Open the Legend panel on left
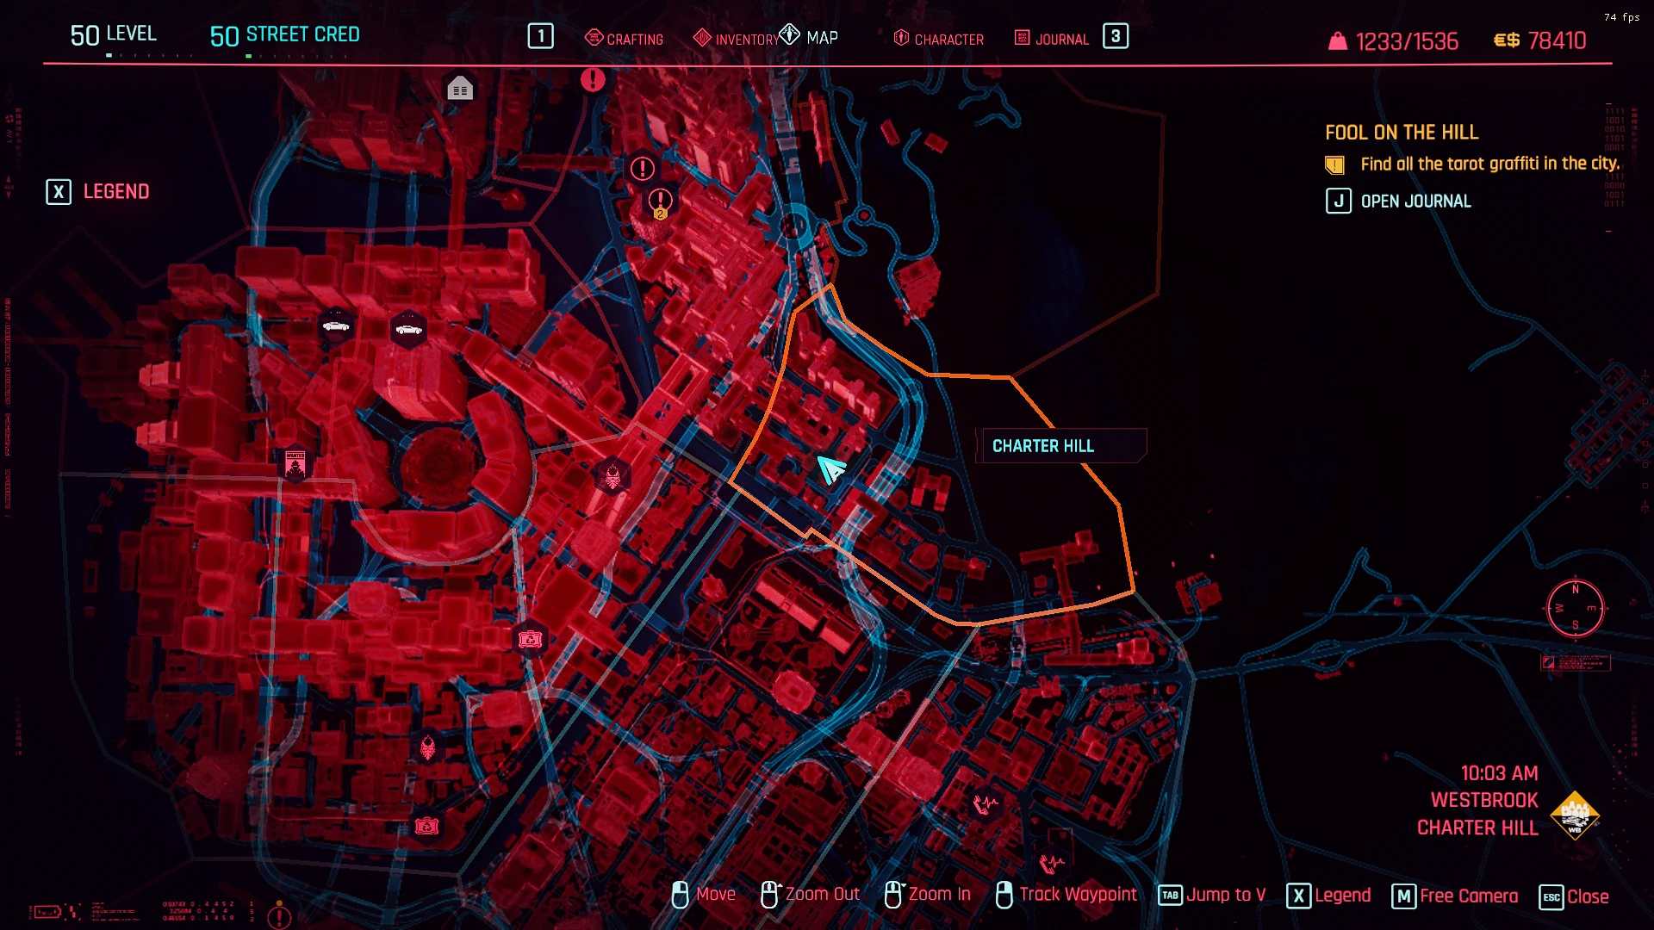Viewport: 1654px width, 930px height. tap(97, 191)
